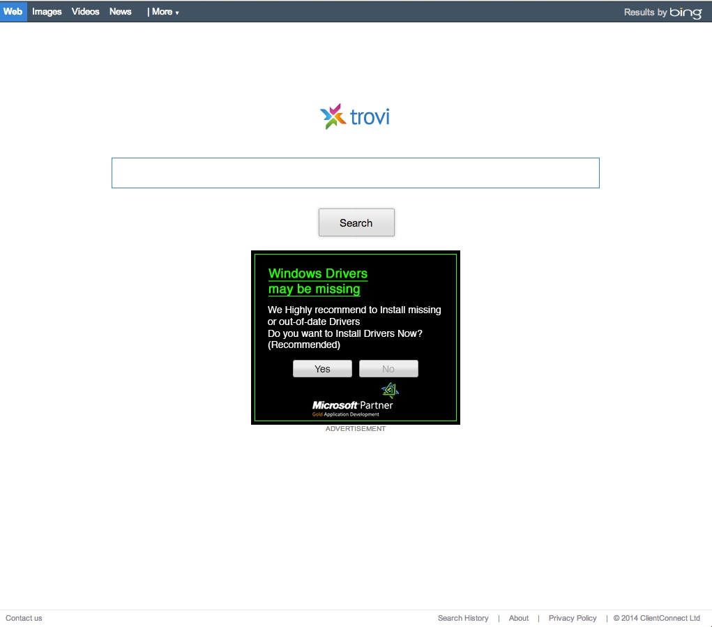Open Search History in the footer
This screenshot has height=627, width=712.
coord(463,618)
